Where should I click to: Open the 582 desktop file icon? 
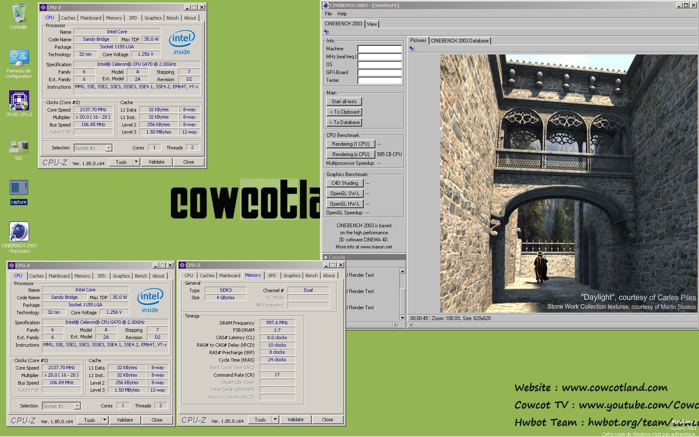tap(19, 150)
